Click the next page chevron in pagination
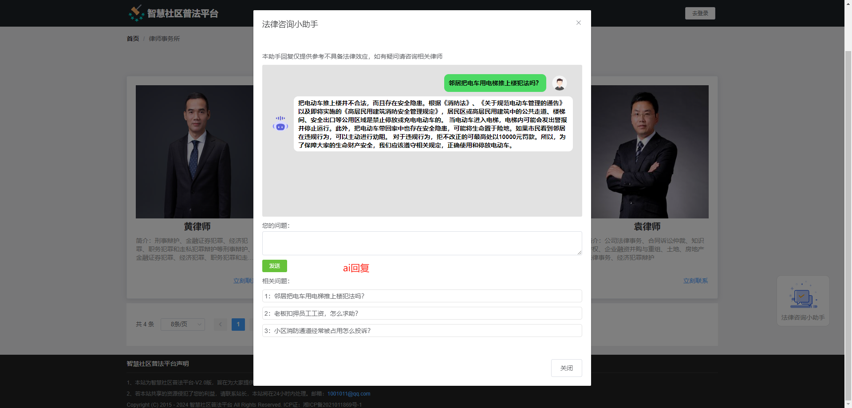This screenshot has width=852, height=408. coord(256,325)
